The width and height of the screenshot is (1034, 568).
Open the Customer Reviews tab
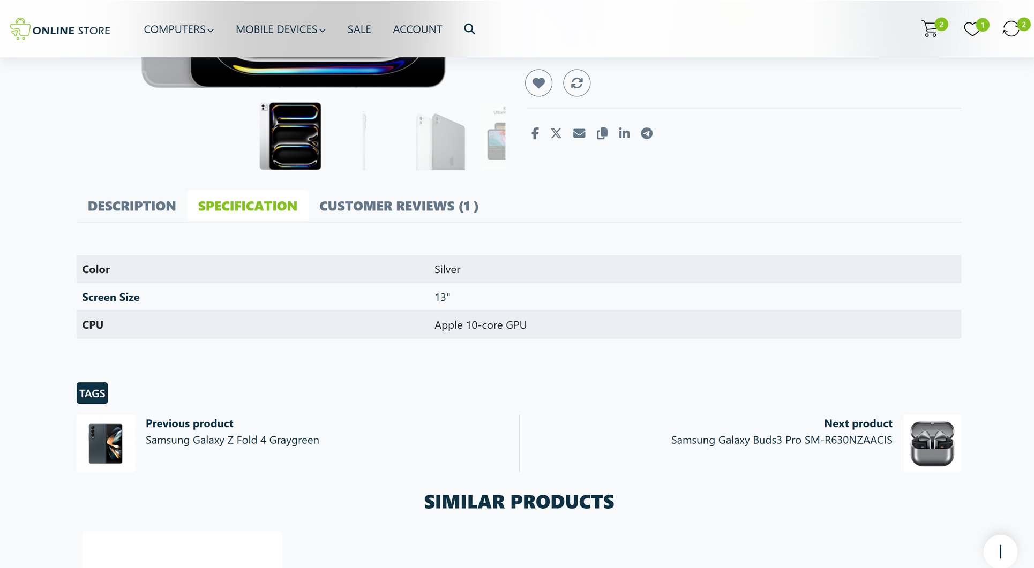pos(399,206)
